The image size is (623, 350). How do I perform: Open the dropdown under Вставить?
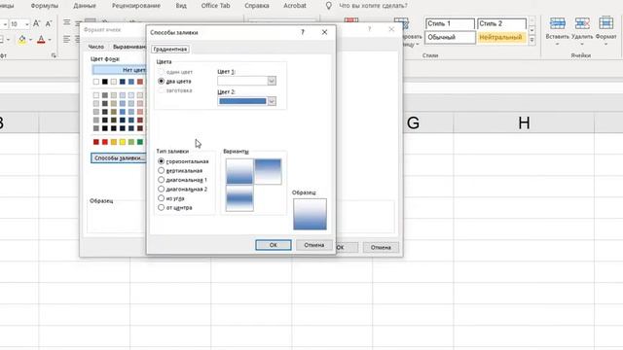pyautogui.click(x=557, y=44)
